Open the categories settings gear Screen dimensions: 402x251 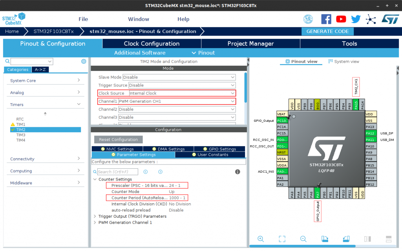(84, 61)
